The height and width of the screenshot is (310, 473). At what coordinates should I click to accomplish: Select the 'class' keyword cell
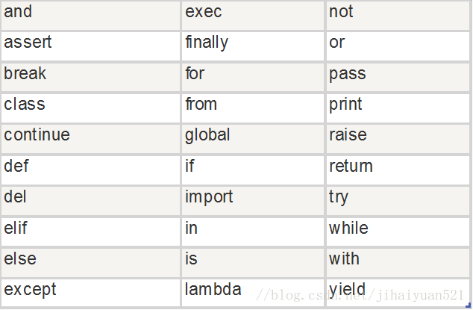coord(90,108)
